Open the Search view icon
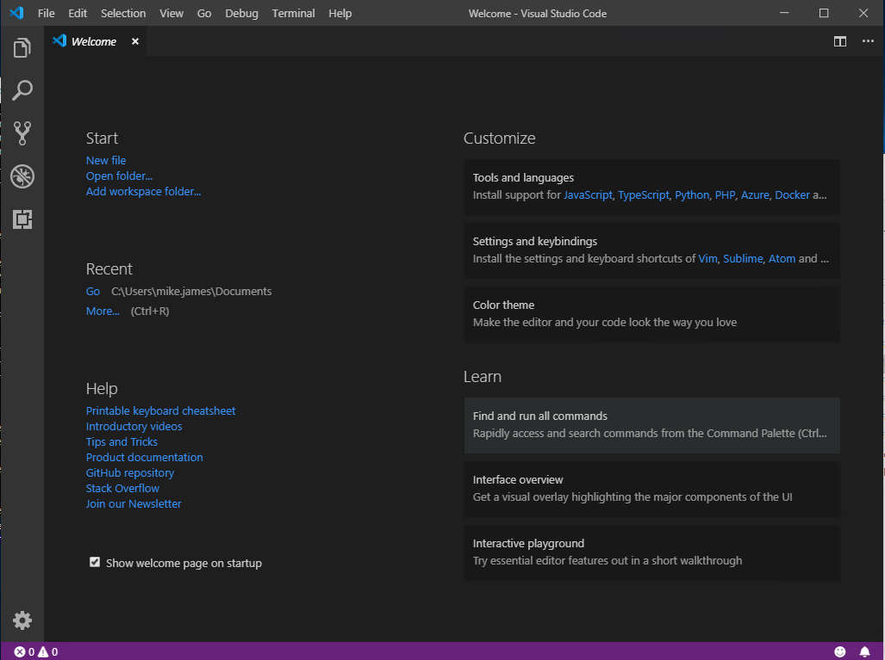Viewport: 885px width, 660px height. click(22, 90)
